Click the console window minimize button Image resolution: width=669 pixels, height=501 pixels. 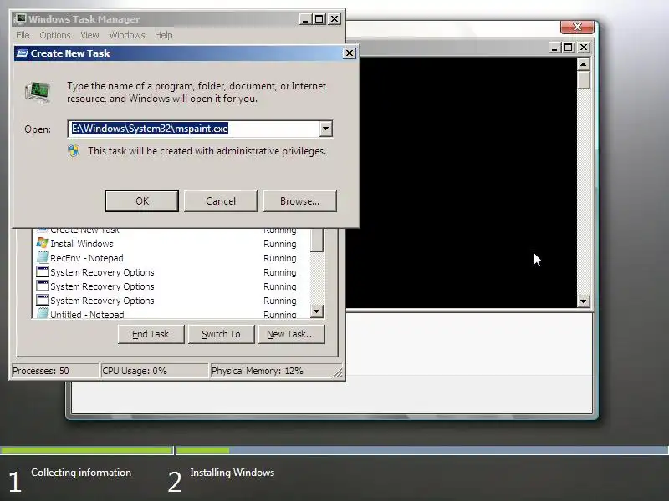[x=554, y=48]
